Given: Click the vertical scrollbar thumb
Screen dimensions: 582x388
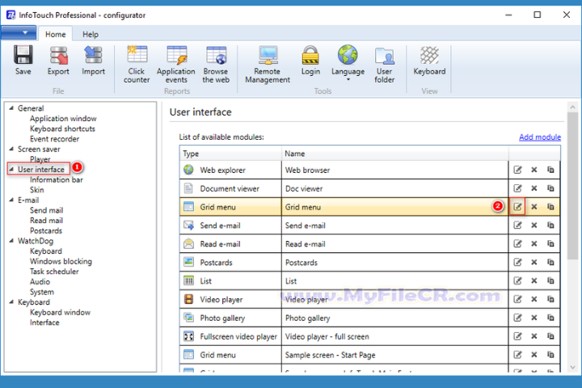Looking at the screenshot, I should 572,186.
